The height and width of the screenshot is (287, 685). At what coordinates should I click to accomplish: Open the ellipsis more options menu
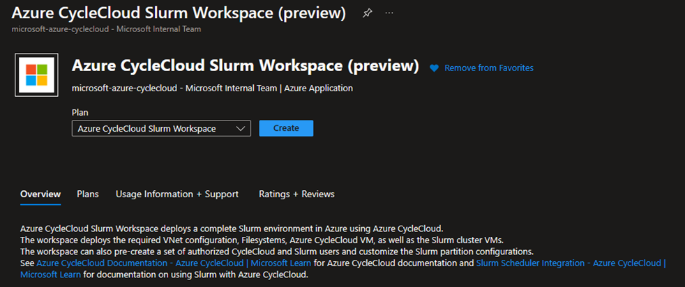(x=389, y=13)
